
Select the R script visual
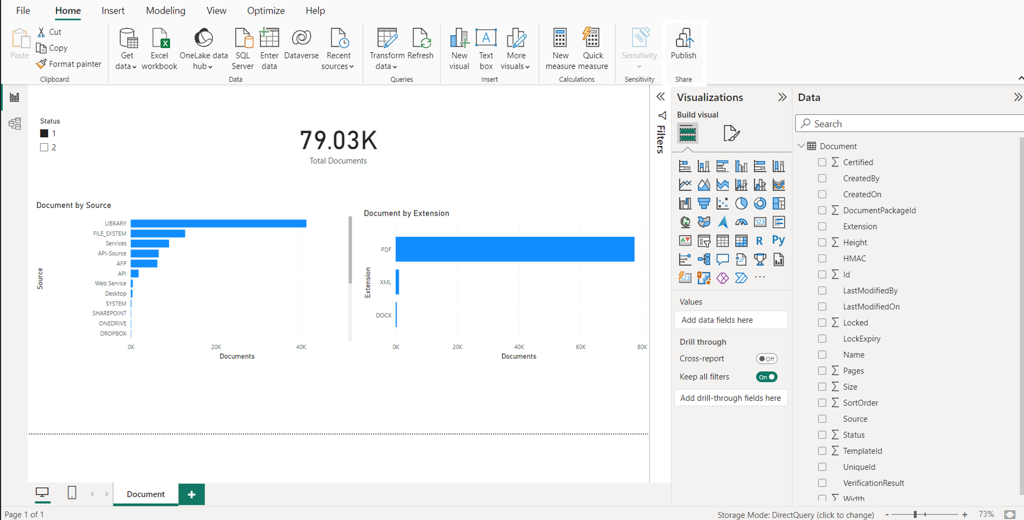pyautogui.click(x=760, y=241)
